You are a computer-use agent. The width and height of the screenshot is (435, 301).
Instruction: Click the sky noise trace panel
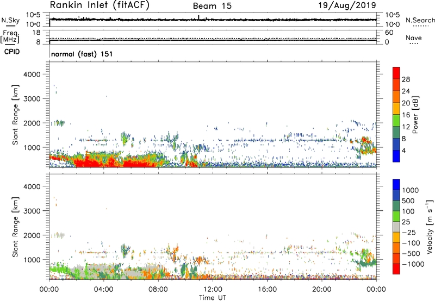(213, 20)
